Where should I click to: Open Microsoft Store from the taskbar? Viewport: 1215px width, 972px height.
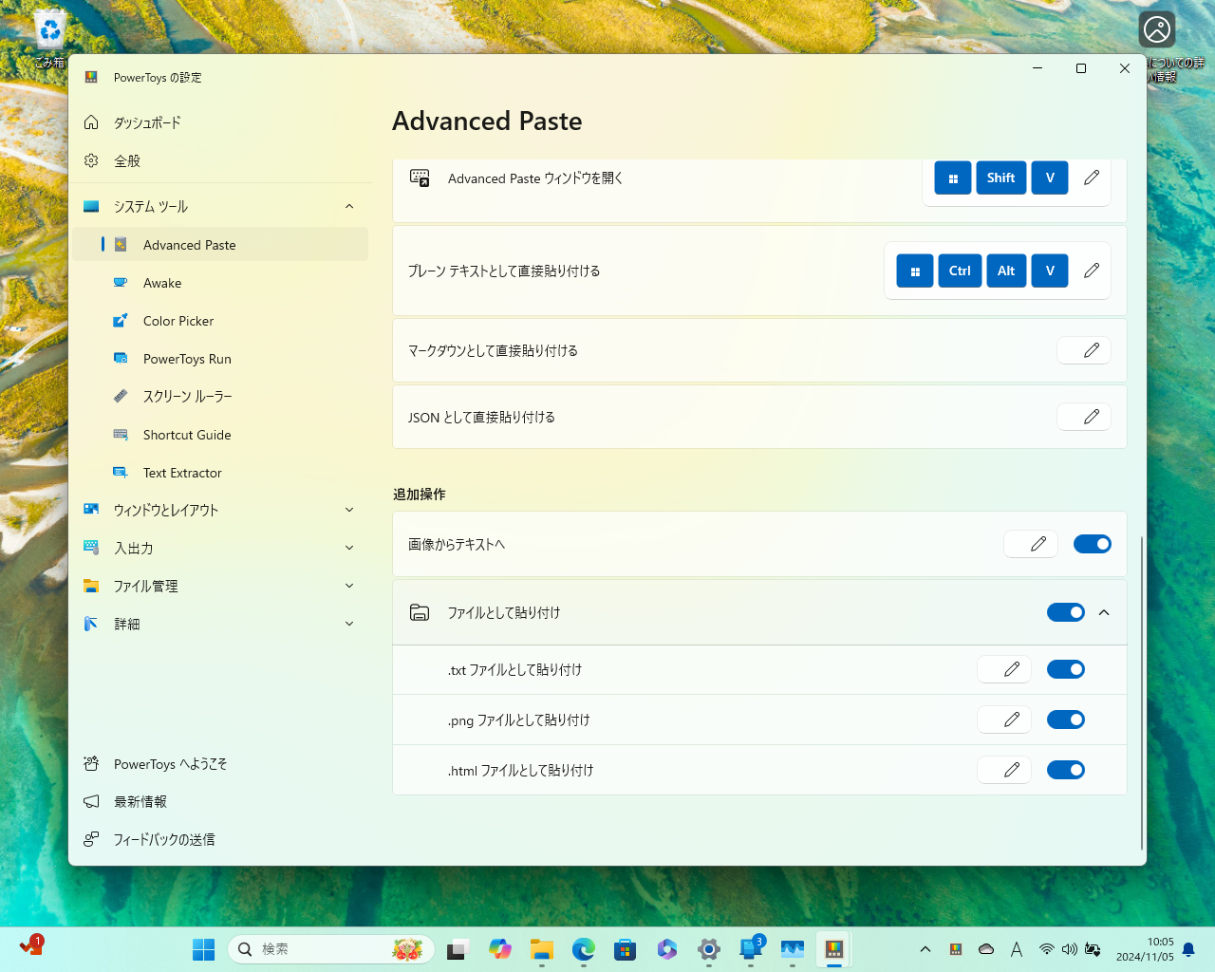coord(626,949)
